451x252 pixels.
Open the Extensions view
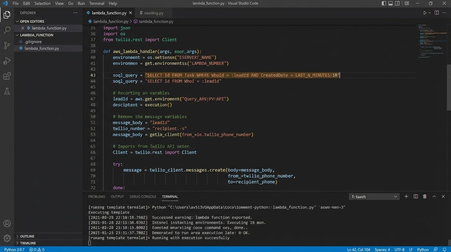point(7,76)
